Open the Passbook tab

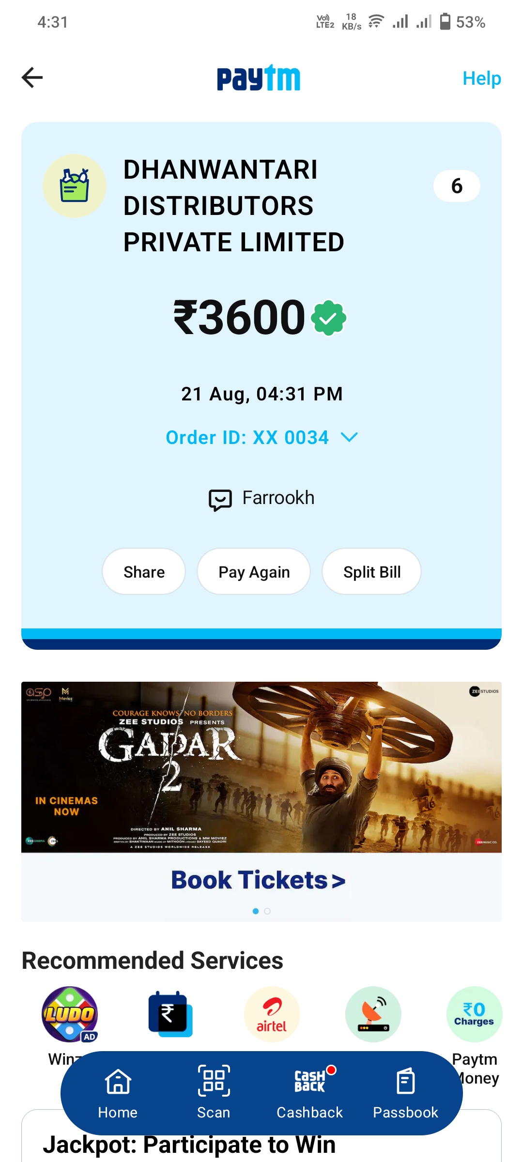pos(405,1093)
